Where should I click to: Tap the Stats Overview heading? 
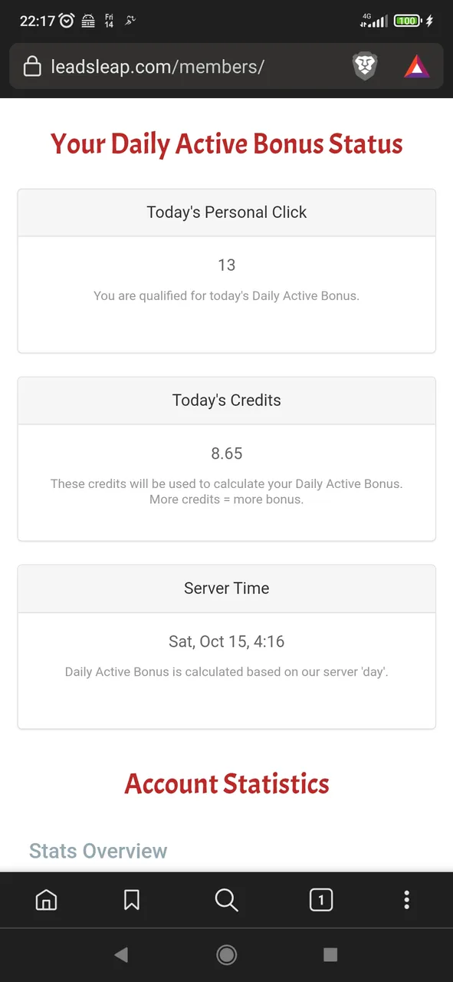tap(98, 851)
